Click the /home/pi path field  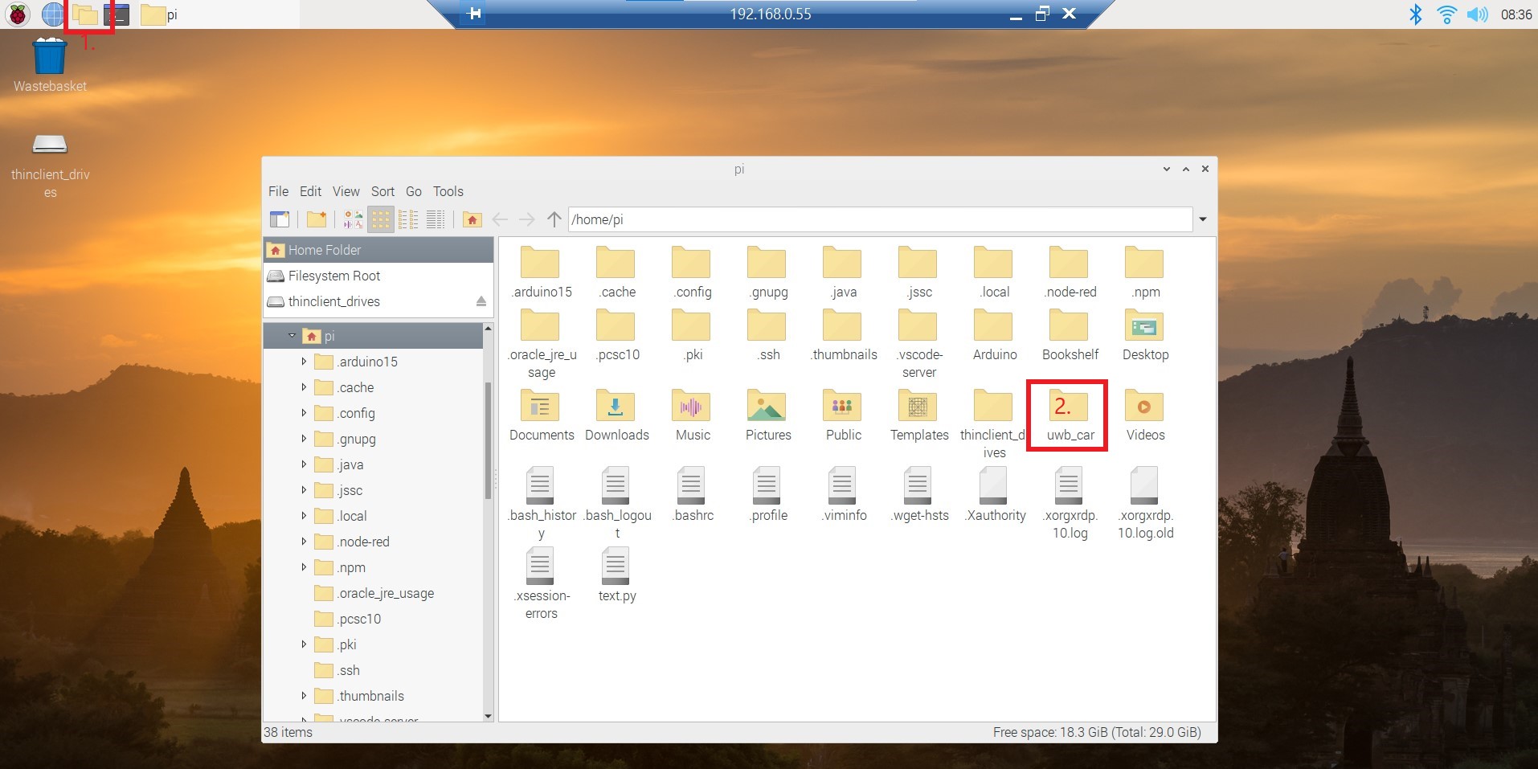click(880, 219)
